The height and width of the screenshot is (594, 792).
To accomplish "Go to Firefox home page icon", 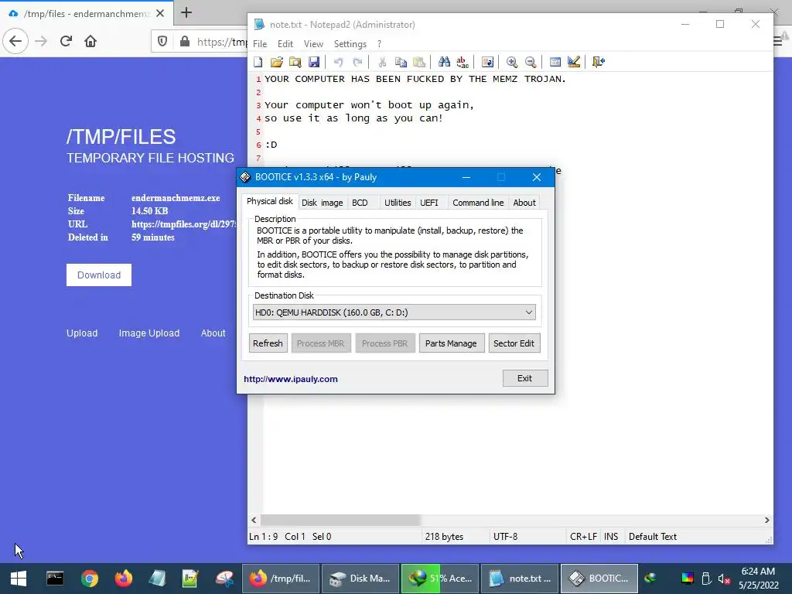I will click(x=90, y=41).
